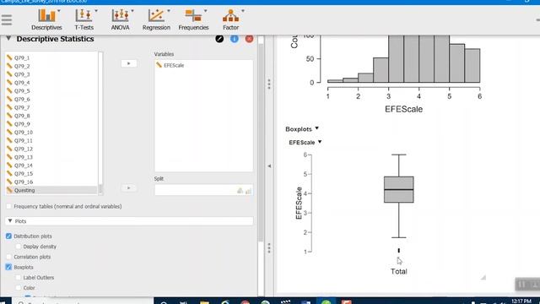This screenshot has width=540, height=304.
Task: Click the upper three-dot divider handle
Action: [269, 84]
